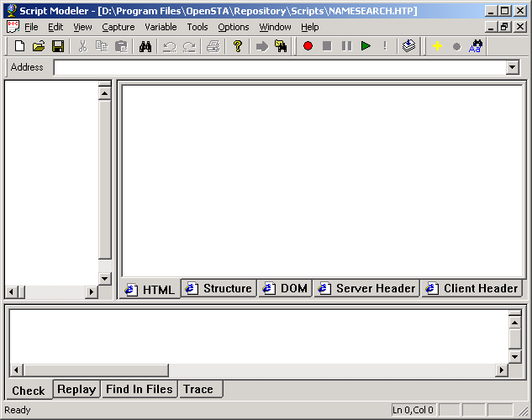Click the Copy toolbar icon
The height and width of the screenshot is (420, 532).
[102, 46]
